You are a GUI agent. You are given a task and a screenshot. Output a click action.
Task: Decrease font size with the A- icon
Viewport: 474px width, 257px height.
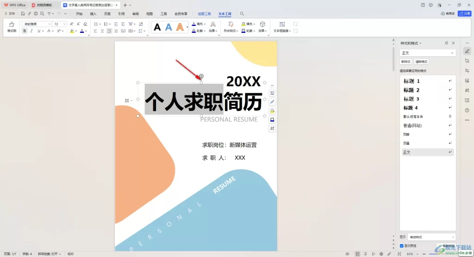click(78, 24)
